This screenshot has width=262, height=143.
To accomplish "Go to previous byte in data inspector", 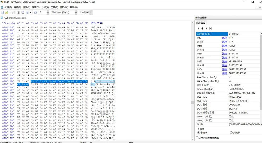I will pyautogui.click(x=202, y=28).
